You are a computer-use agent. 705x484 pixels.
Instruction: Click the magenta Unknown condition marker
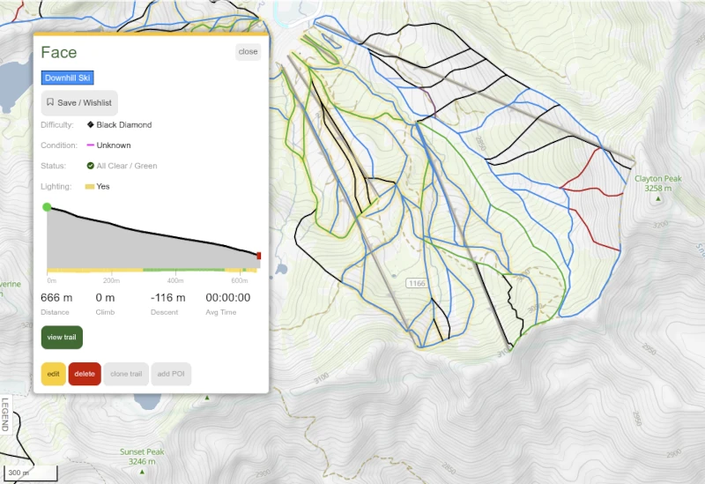[x=91, y=145]
